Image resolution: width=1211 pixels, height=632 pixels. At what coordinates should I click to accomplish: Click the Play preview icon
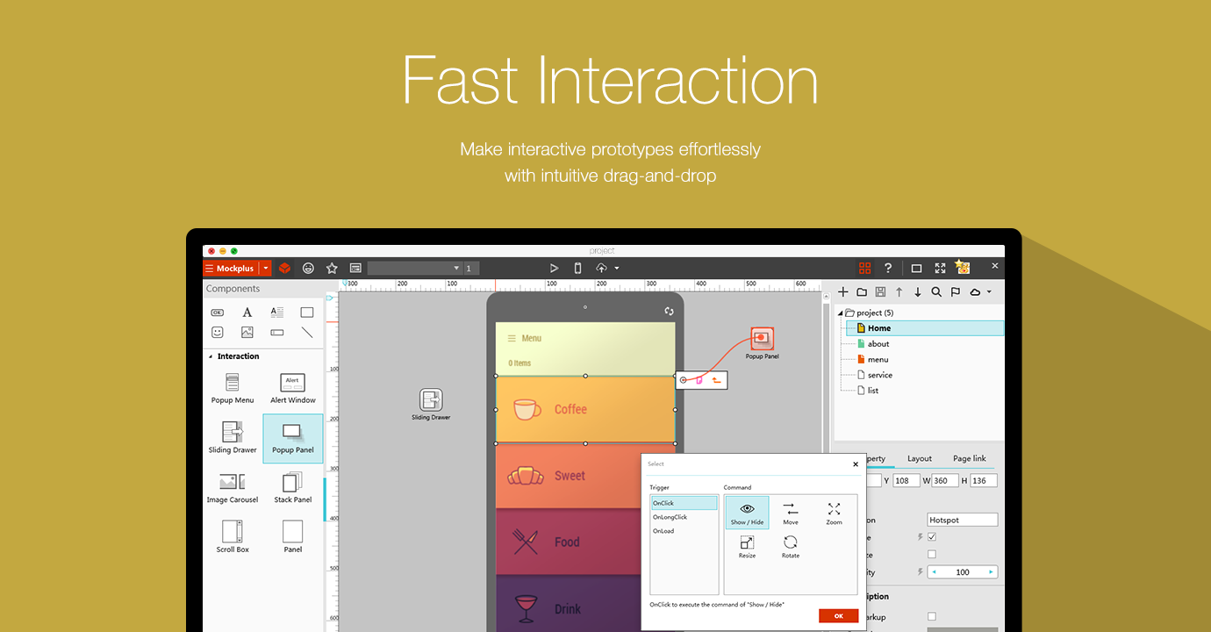(x=554, y=268)
